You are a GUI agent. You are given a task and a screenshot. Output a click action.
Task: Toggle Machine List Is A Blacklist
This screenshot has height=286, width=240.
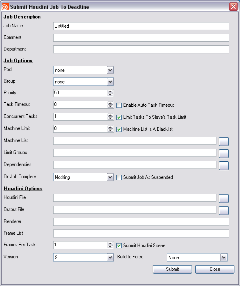point(119,129)
